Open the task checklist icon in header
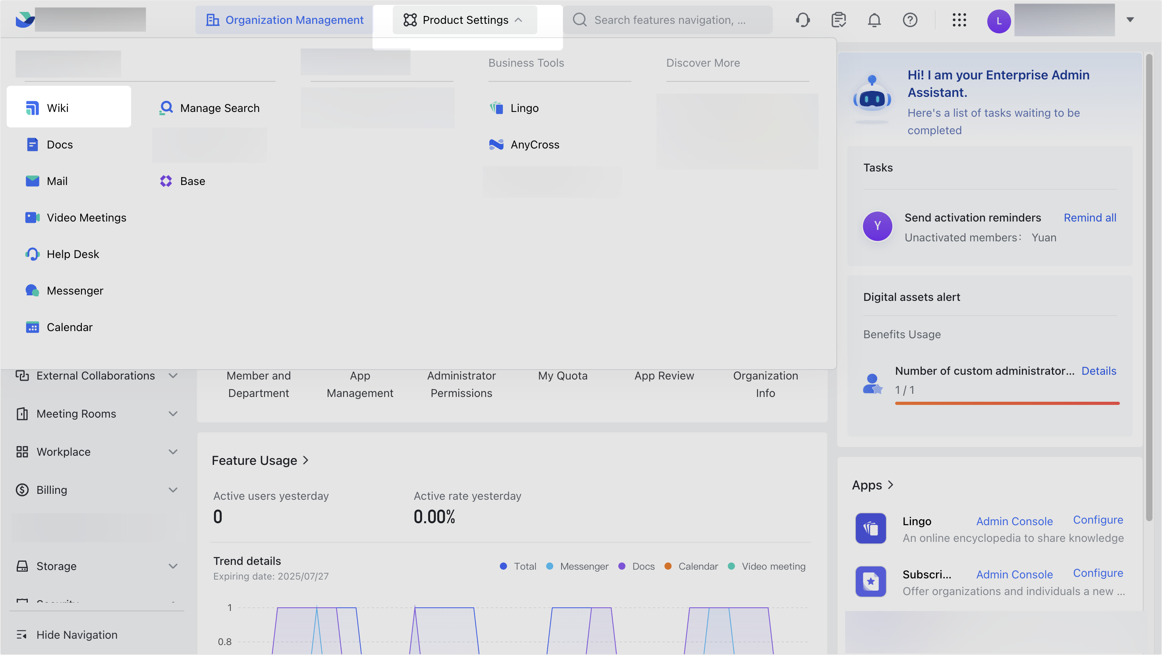The image size is (1162, 655). pyautogui.click(x=839, y=20)
